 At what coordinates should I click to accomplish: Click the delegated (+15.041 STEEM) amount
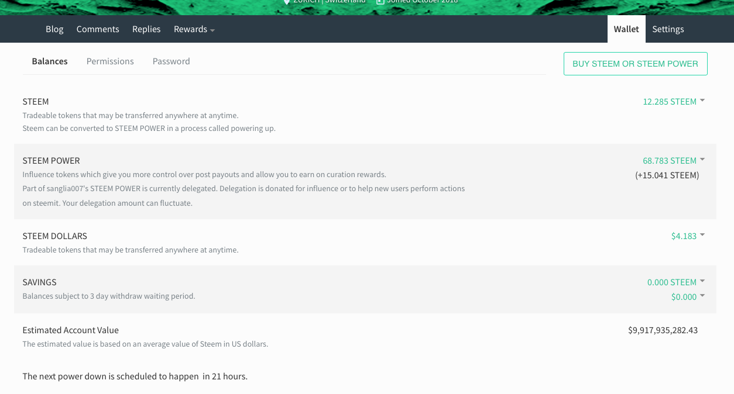667,175
